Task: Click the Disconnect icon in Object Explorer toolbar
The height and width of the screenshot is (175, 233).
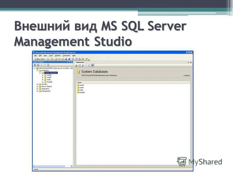Action: pos(38,65)
